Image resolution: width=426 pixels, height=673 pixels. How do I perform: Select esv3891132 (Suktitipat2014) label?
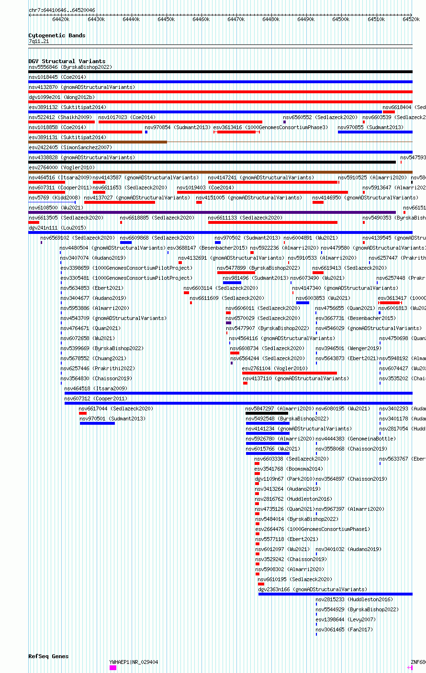point(67,107)
